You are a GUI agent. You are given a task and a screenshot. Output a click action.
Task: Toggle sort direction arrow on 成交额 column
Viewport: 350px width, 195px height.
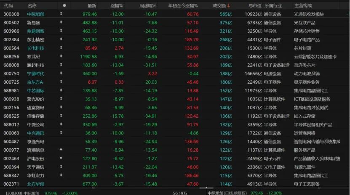pyautogui.click(x=229, y=6)
